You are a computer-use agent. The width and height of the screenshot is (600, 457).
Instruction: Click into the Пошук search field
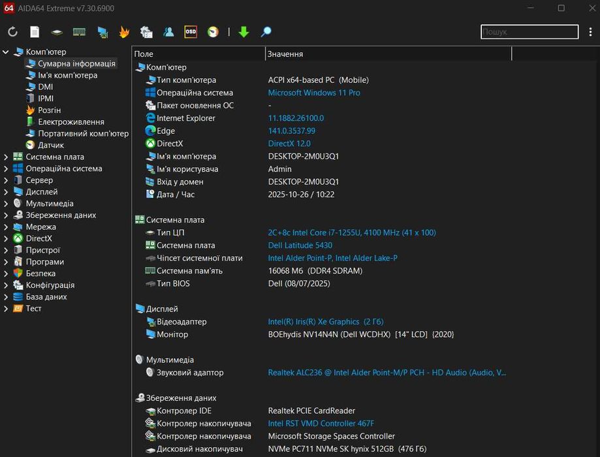[x=529, y=32]
